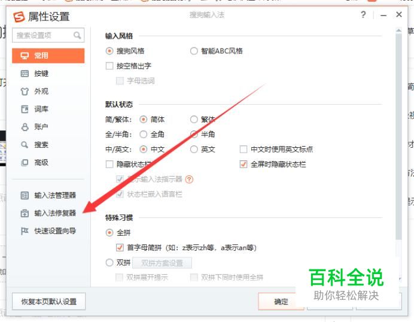Click the 确定 button
This screenshot has width=414, height=322.
[x=281, y=302]
